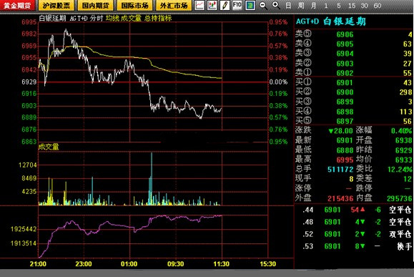Zoom in with plus magnifier
414x277 pixels.
(276, 5)
